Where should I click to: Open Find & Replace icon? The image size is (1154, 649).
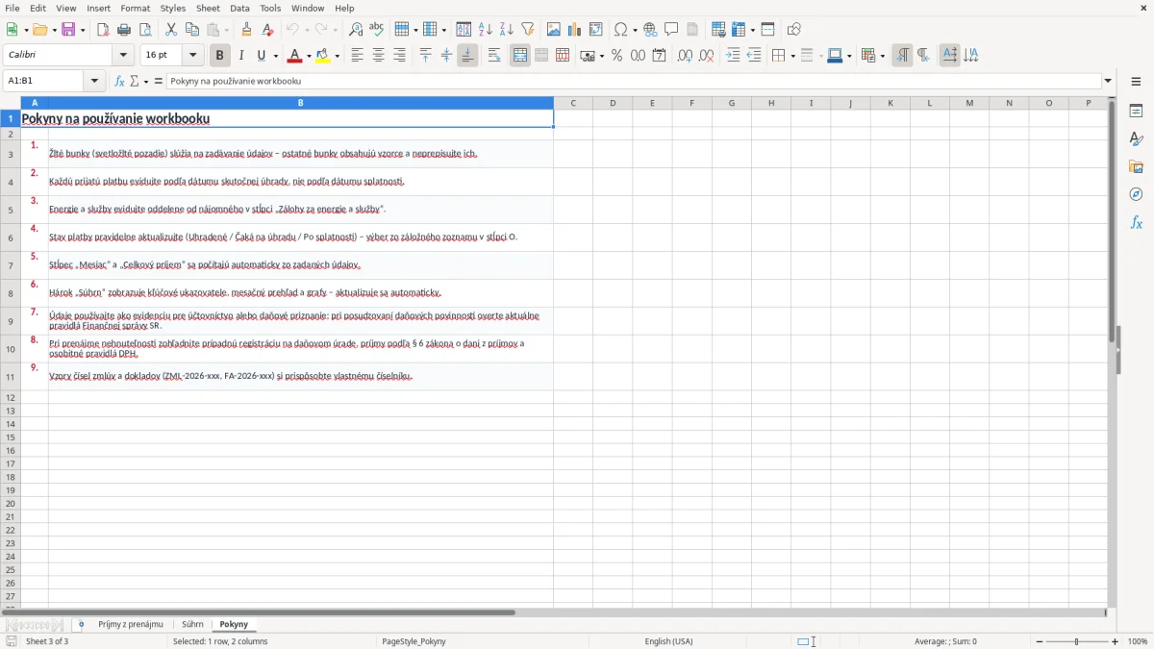[x=356, y=30]
